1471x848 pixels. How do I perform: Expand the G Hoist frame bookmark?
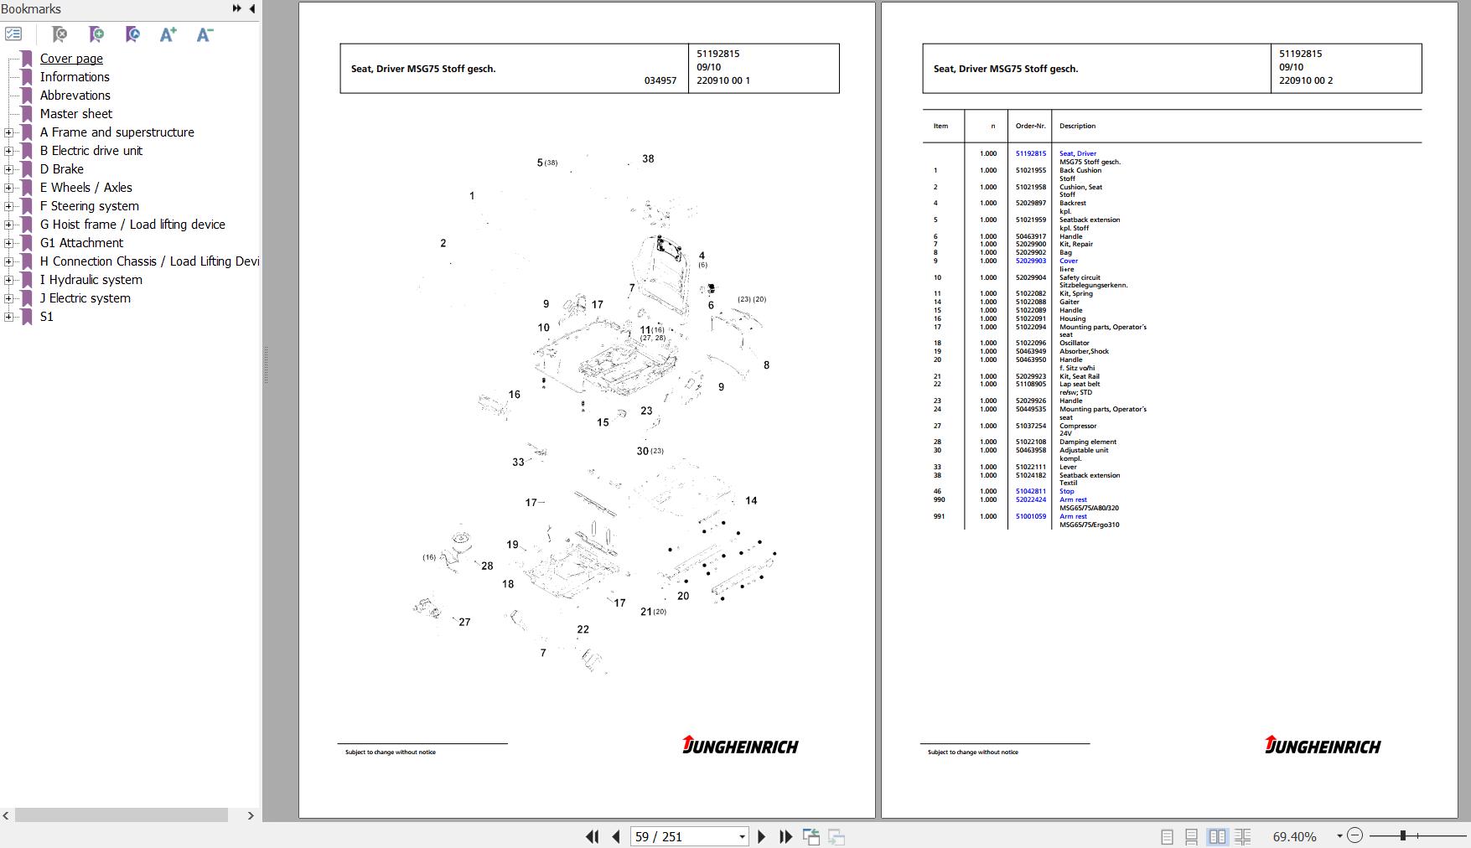[8, 225]
